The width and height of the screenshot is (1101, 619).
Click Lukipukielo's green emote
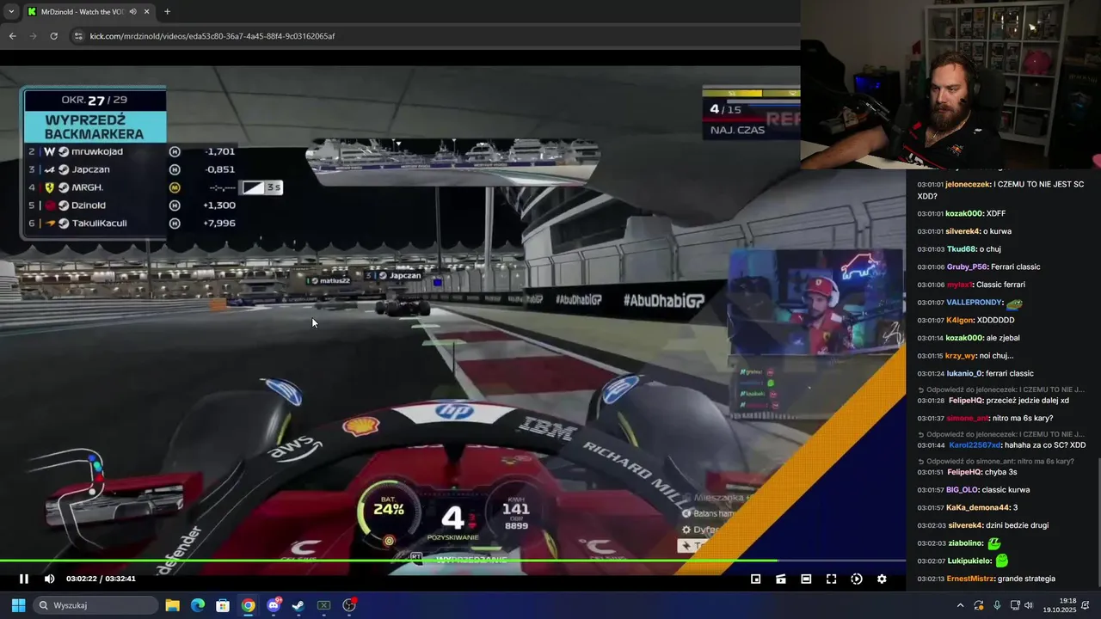1001,561
